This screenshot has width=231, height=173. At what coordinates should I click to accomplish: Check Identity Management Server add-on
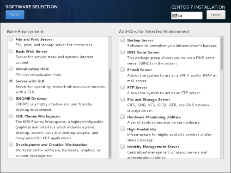[x=122, y=146]
